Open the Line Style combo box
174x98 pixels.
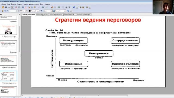pos(14,11)
